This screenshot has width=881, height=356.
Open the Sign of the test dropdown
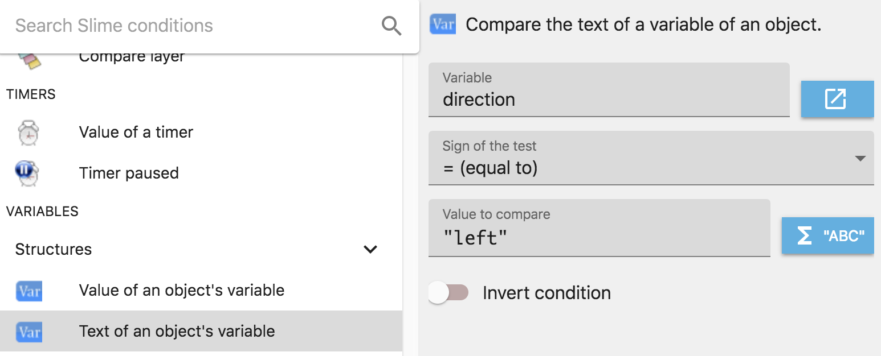pos(650,158)
